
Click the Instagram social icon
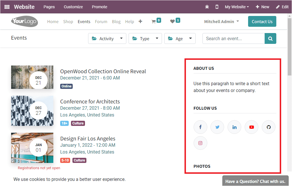[200, 143]
